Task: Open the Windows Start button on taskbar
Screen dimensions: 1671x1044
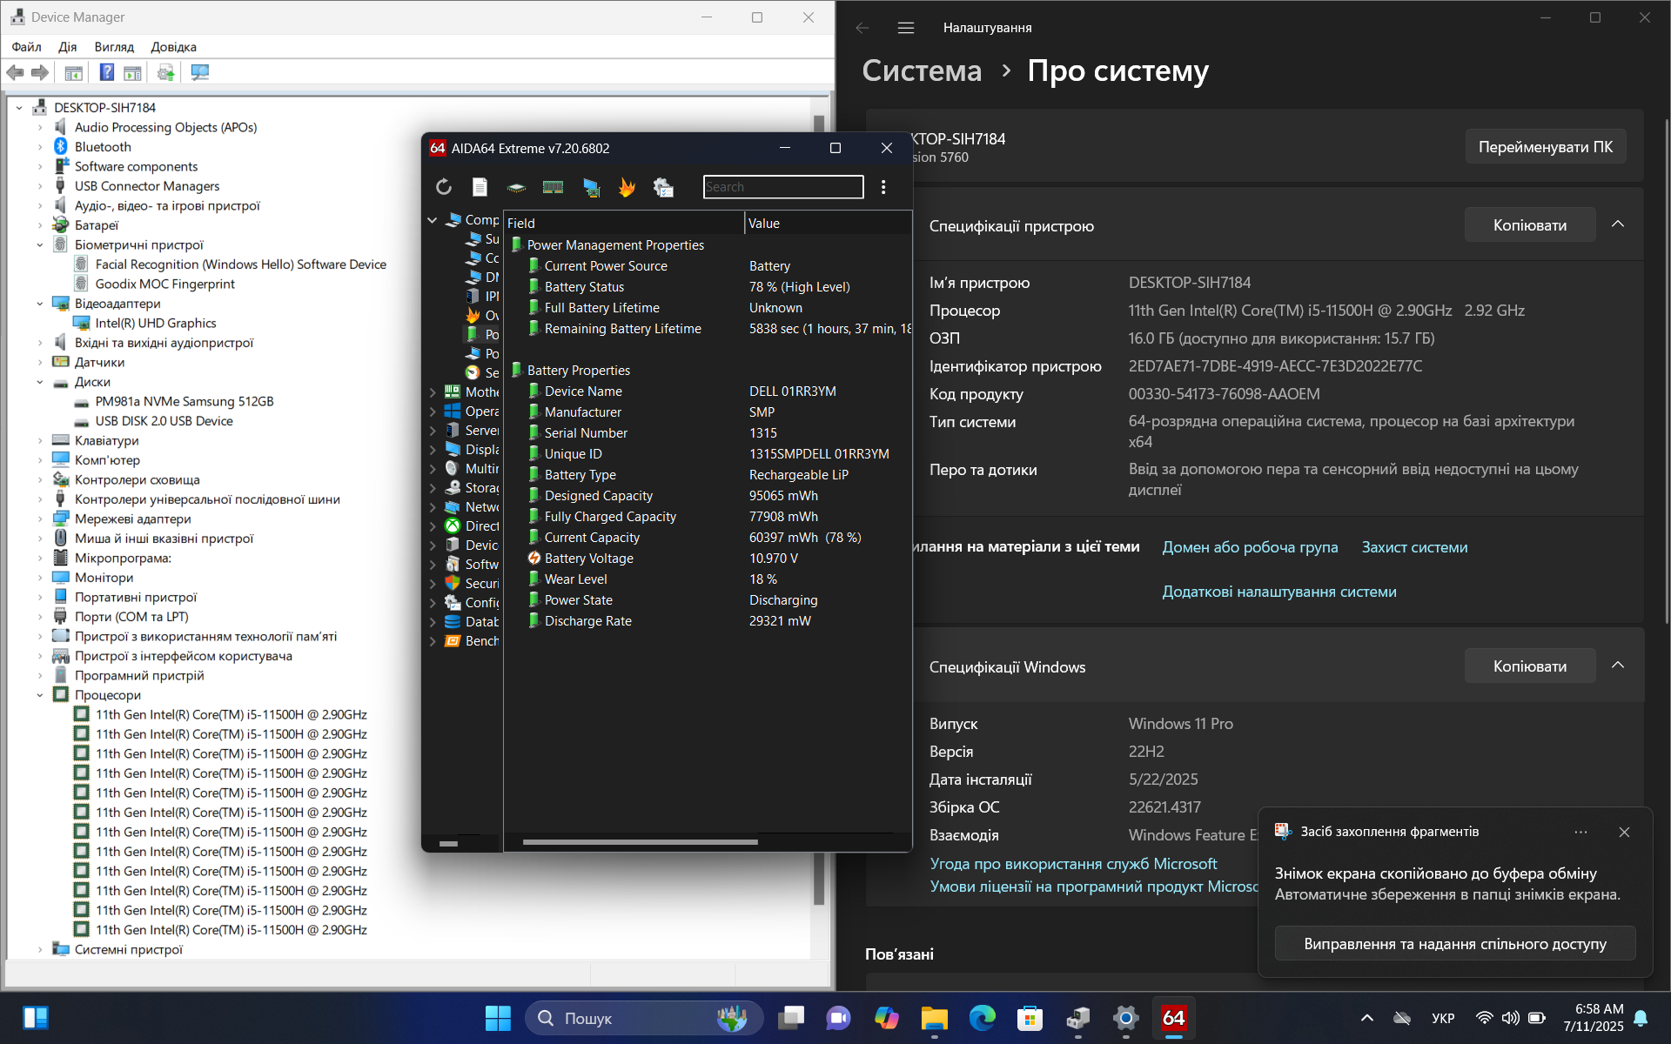Action: pos(498,1018)
